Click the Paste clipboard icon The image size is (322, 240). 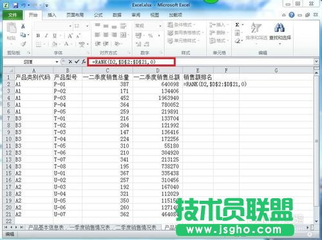point(12,28)
